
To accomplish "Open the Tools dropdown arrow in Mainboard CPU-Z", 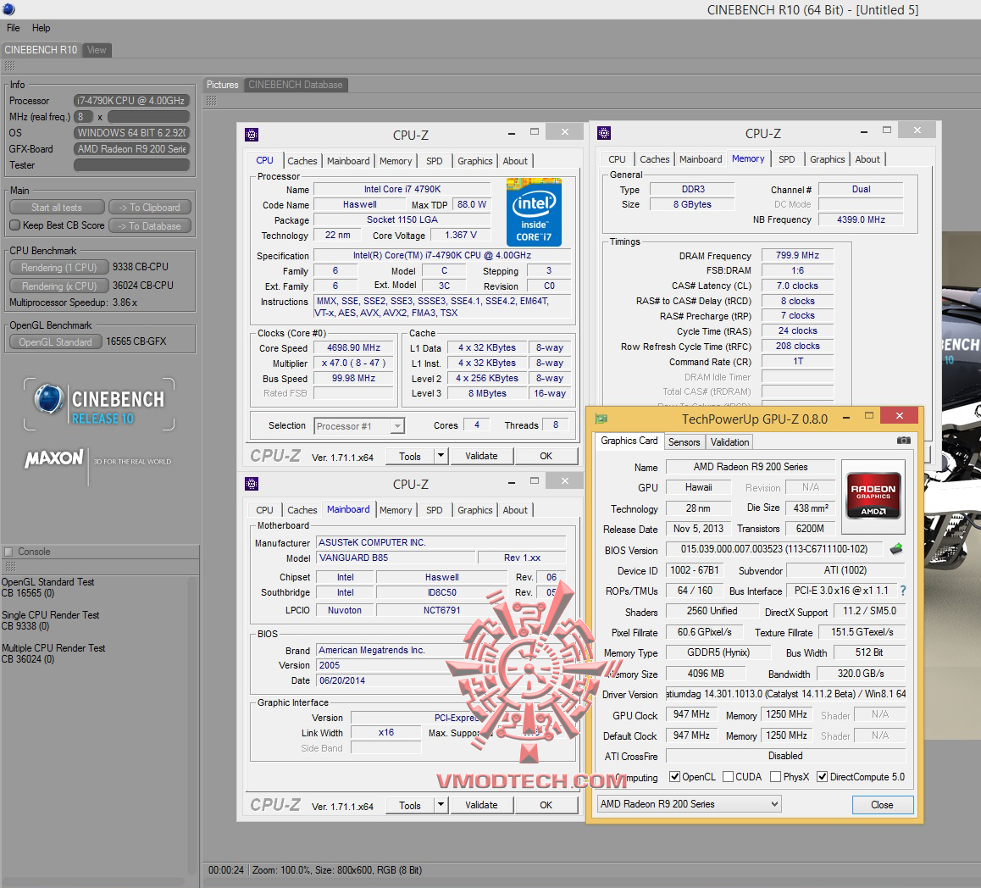I will click(441, 805).
